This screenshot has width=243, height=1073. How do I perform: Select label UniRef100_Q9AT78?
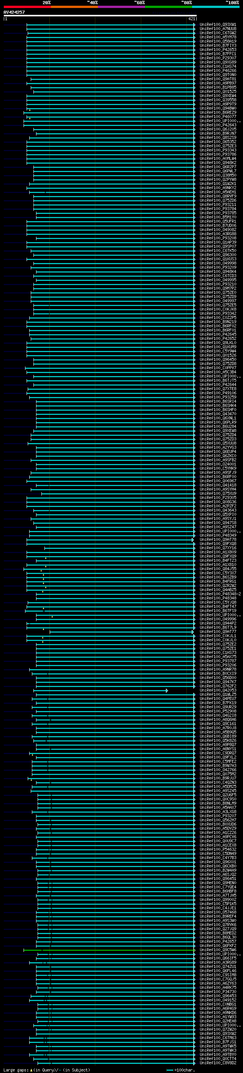pos(218,539)
